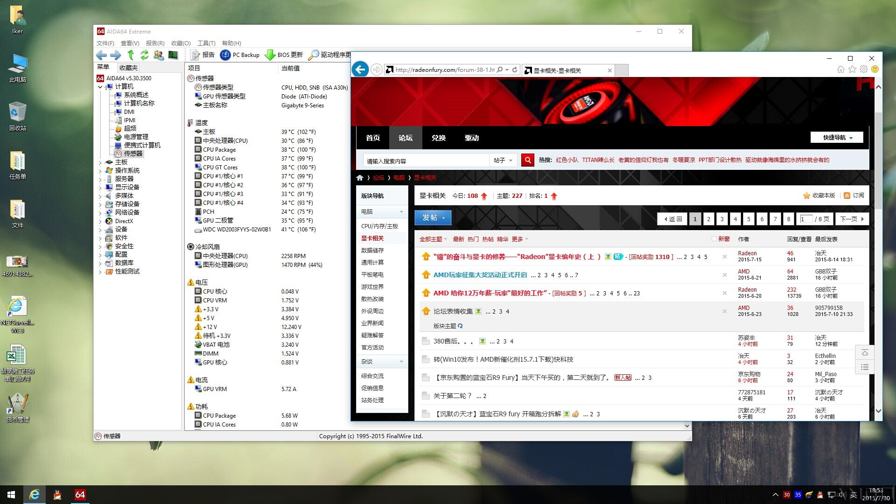Click address bar refresh icon
The width and height of the screenshot is (896, 504).
(515, 70)
